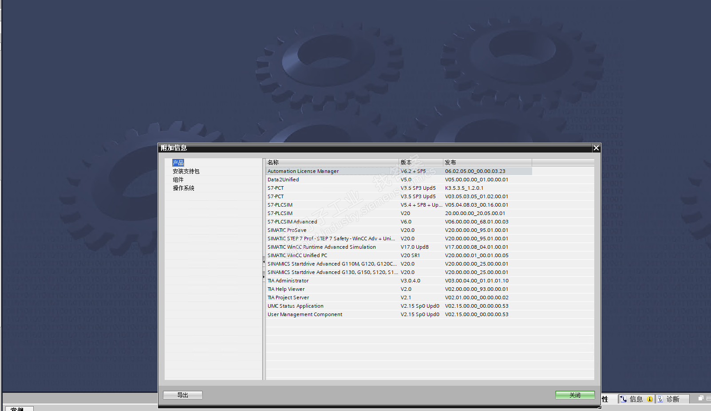Select 操作系统 in the left list

pos(183,188)
